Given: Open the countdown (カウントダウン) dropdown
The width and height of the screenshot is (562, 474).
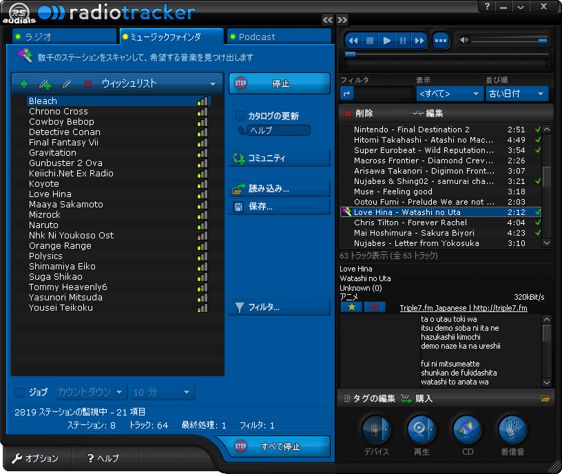Looking at the screenshot, I should click(91, 392).
